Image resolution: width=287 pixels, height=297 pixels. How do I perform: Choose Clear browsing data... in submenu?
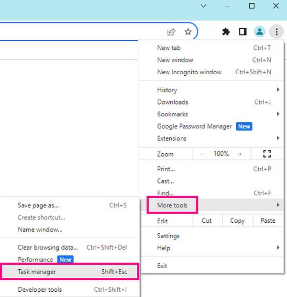point(70,247)
